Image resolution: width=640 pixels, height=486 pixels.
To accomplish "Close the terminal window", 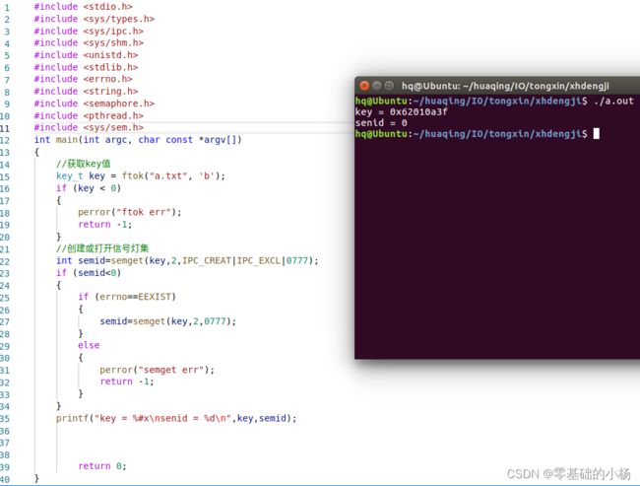I will [364, 86].
